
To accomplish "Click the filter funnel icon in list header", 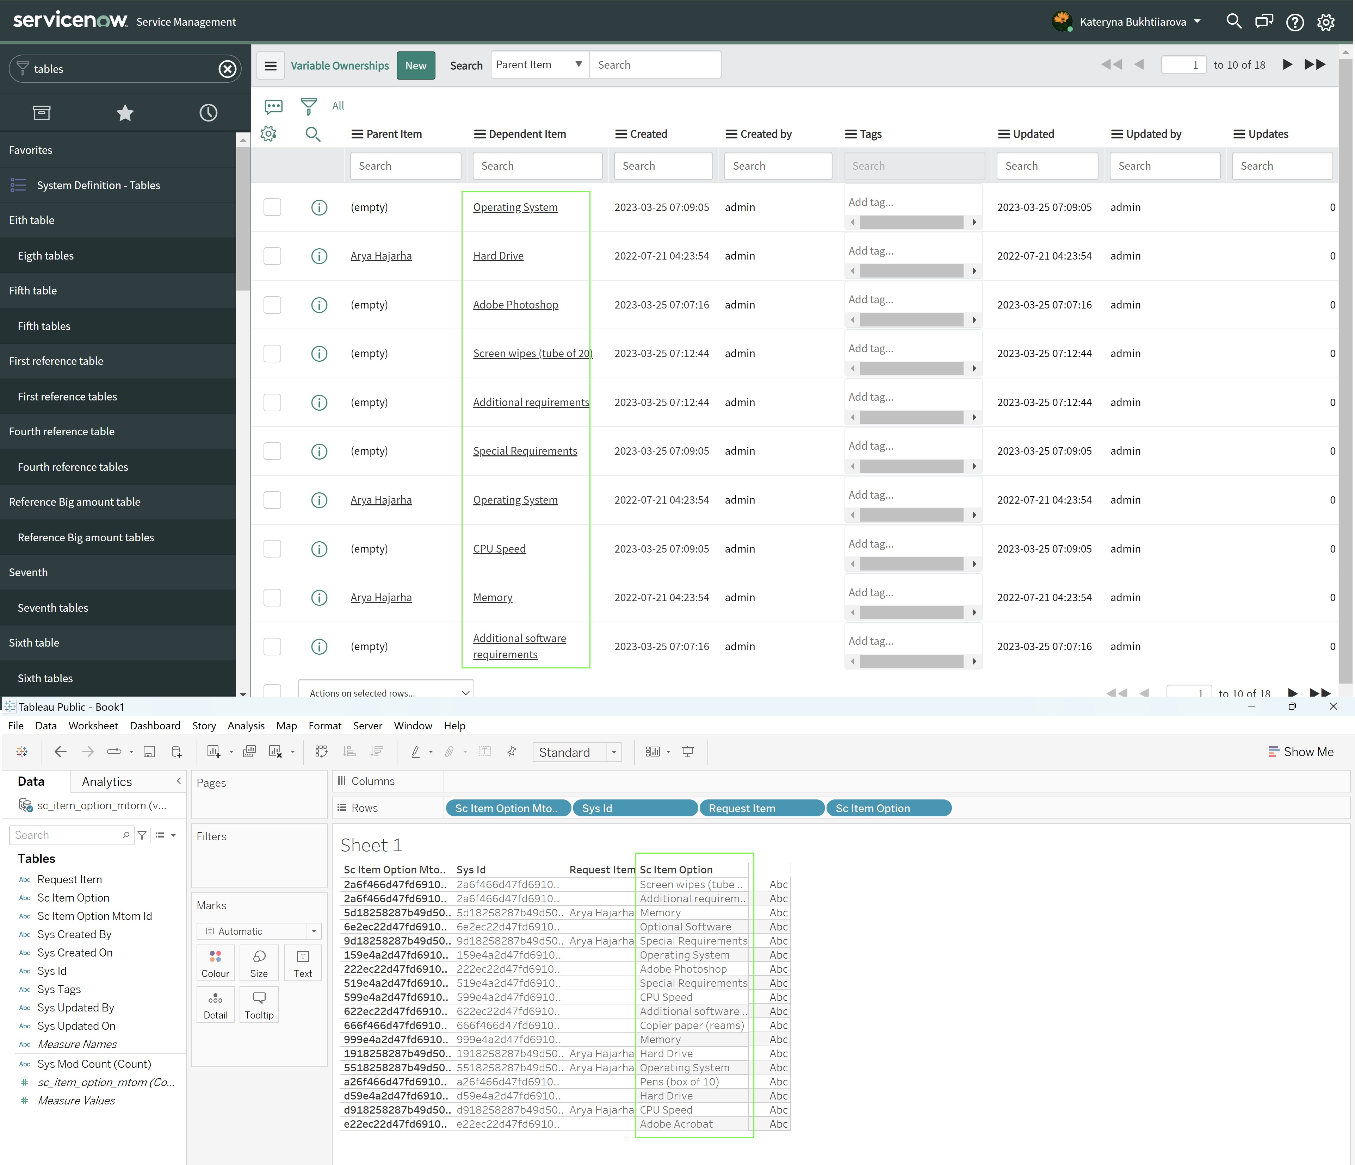I will pos(308,105).
